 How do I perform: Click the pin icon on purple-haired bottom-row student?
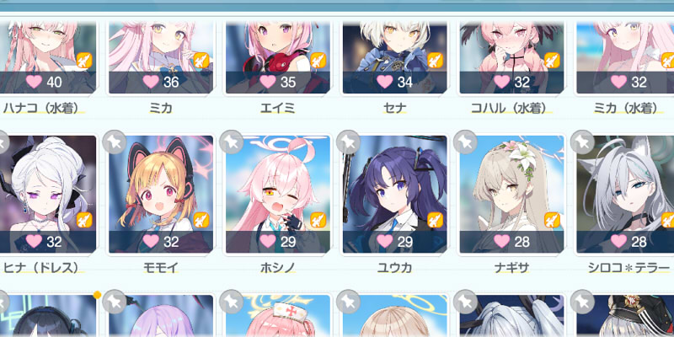[x=115, y=302]
